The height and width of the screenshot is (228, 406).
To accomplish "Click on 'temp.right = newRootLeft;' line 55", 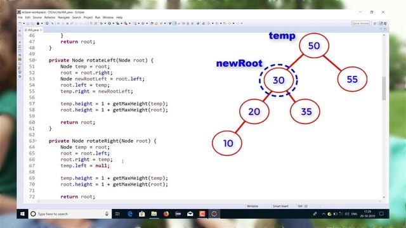I will pyautogui.click(x=96, y=91).
